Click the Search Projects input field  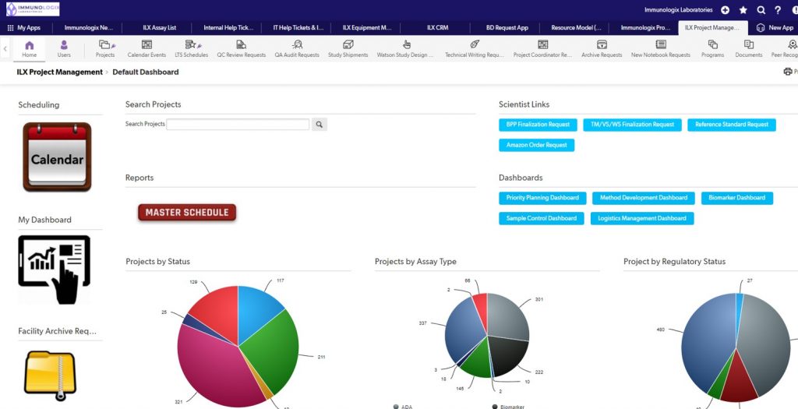(x=238, y=124)
